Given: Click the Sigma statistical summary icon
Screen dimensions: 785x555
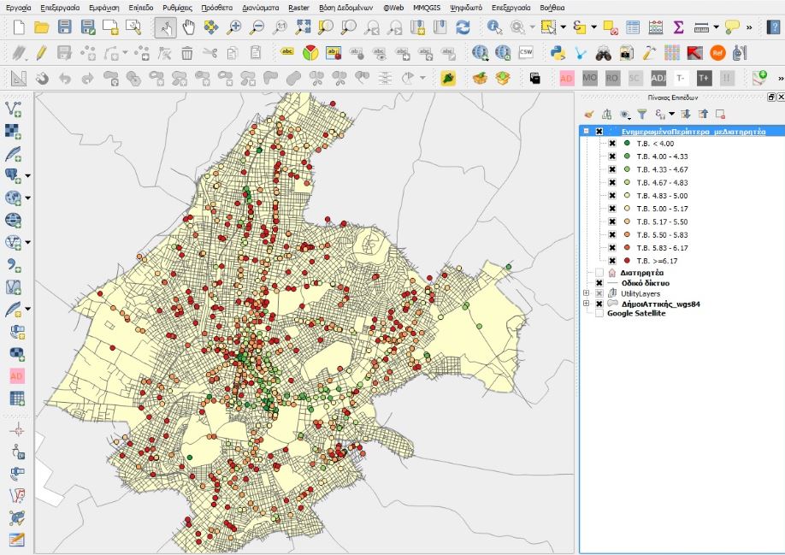Looking at the screenshot, I should 679,27.
